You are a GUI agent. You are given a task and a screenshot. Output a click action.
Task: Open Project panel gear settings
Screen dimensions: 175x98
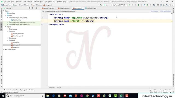pos(36,8)
